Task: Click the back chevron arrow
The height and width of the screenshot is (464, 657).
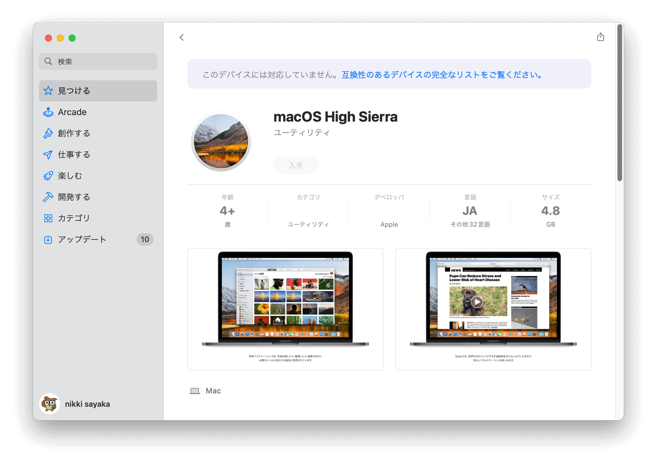Action: coord(182,37)
